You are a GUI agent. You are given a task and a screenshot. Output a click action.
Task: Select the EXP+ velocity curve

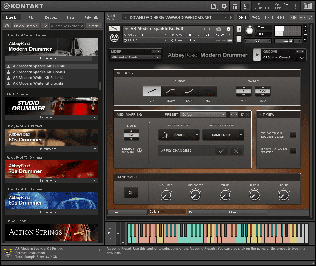tap(170, 91)
